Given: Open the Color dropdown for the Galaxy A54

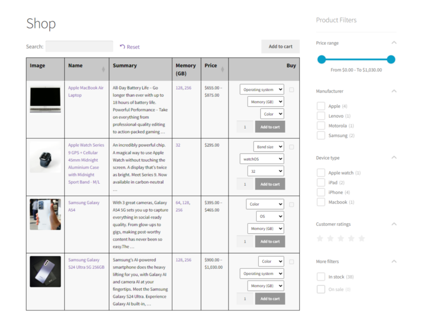Looking at the screenshot, I should point(265,204).
